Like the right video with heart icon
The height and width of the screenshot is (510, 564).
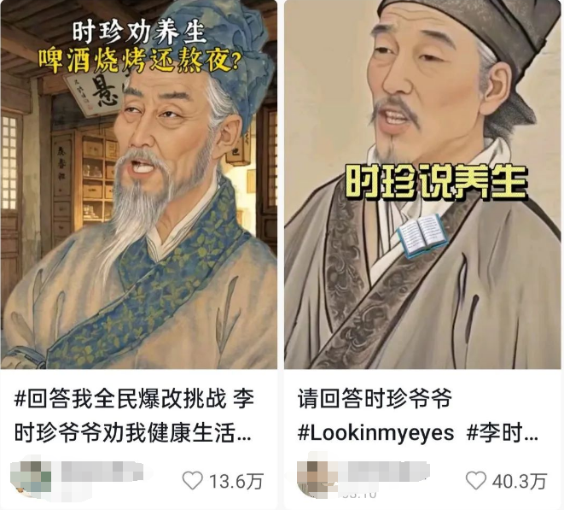tap(475, 480)
